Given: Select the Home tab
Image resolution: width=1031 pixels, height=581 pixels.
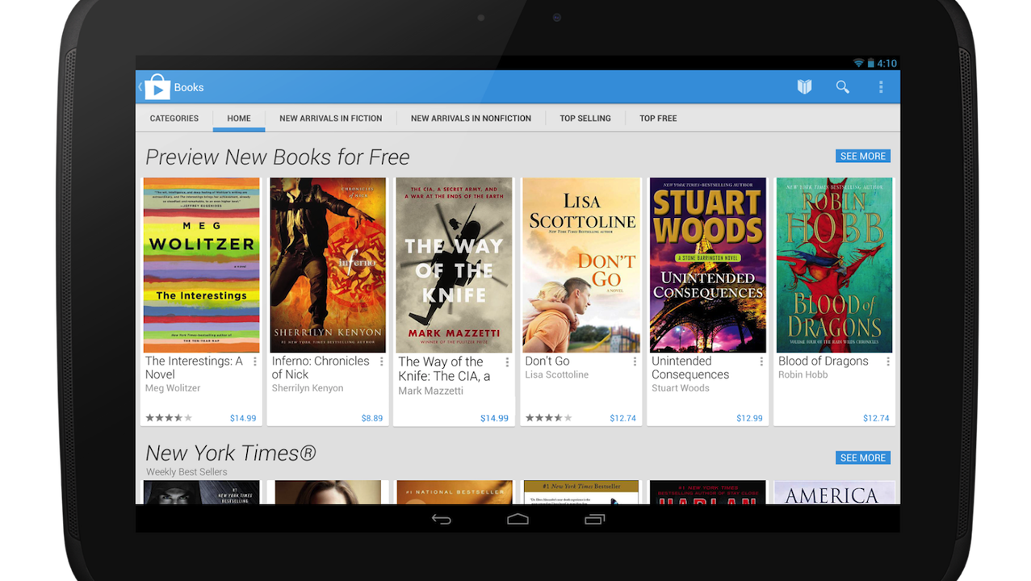Looking at the screenshot, I should tap(239, 118).
